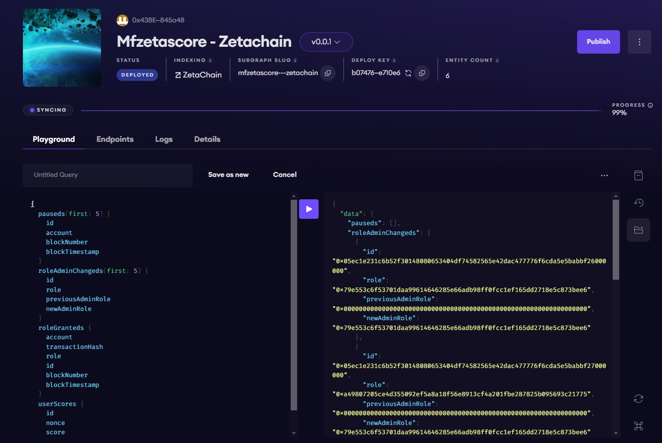
Task: Click 'userScores' in the query editor
Action: [57, 404]
